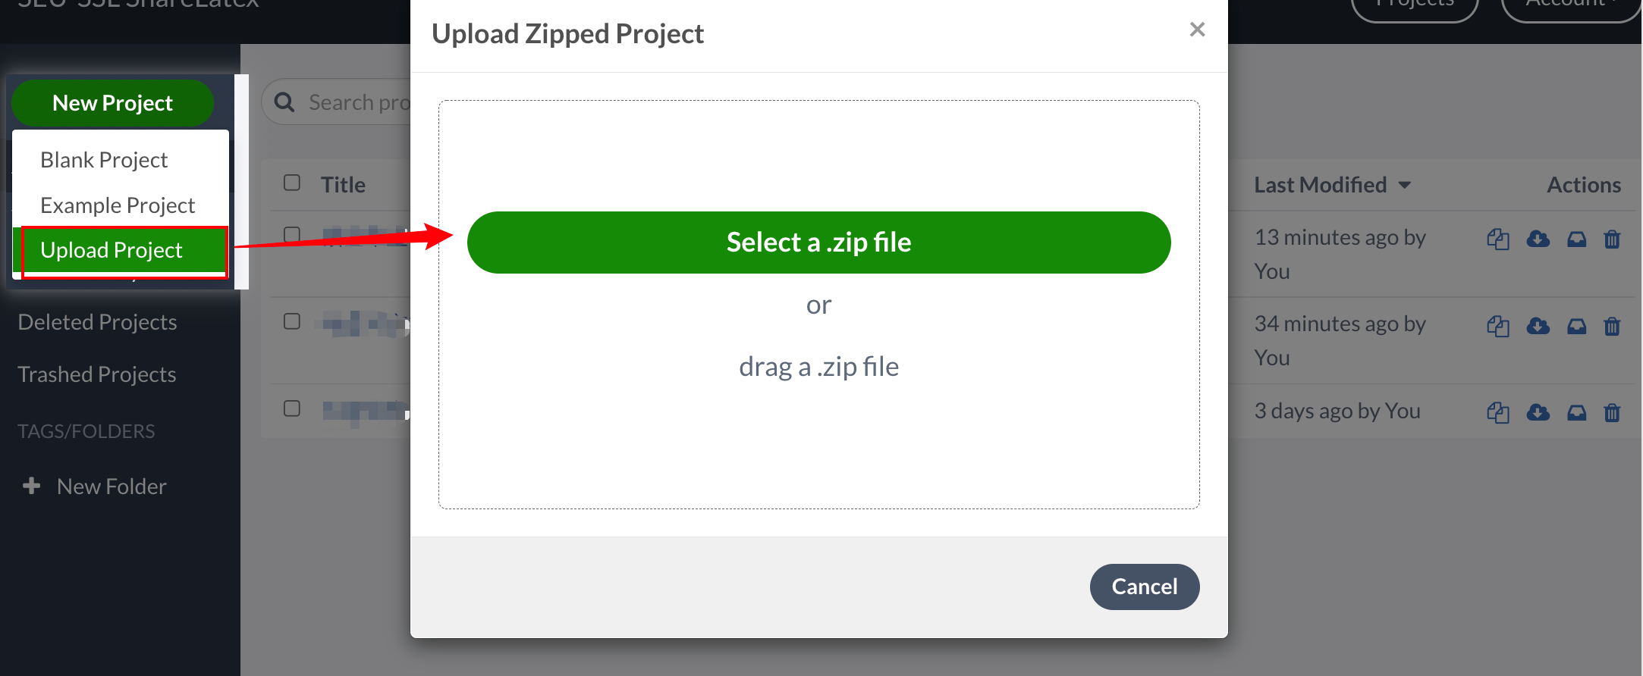
Task: Copy the project modified 3 days ago
Action: click(1497, 412)
